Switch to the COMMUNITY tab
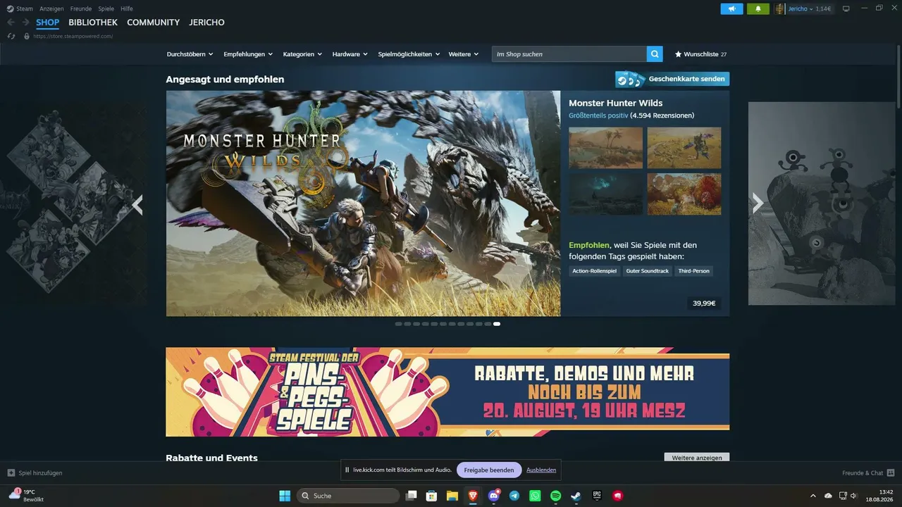This screenshot has width=902, height=507. pyautogui.click(x=154, y=23)
